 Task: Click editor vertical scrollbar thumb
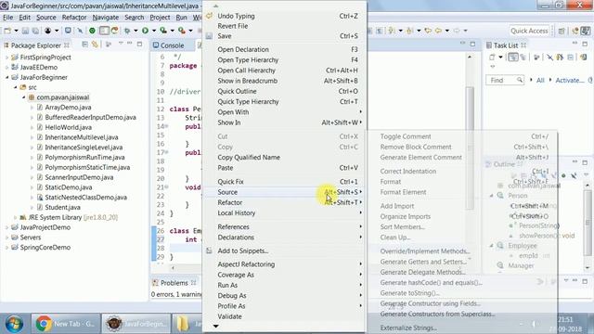470,148
